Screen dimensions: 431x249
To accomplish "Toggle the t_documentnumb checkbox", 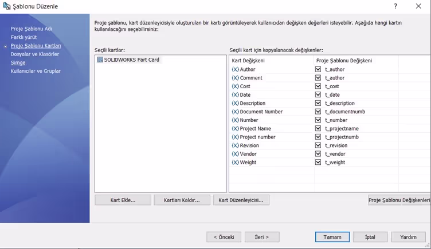I will [x=318, y=112].
